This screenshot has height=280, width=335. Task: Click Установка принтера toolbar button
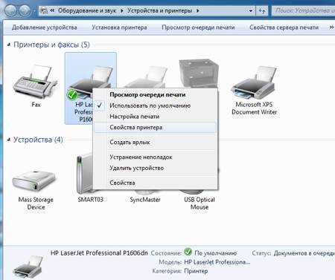pos(119,27)
